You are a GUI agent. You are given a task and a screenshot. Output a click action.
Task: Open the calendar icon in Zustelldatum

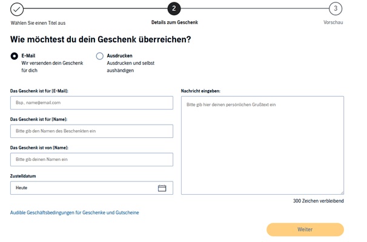162,188
